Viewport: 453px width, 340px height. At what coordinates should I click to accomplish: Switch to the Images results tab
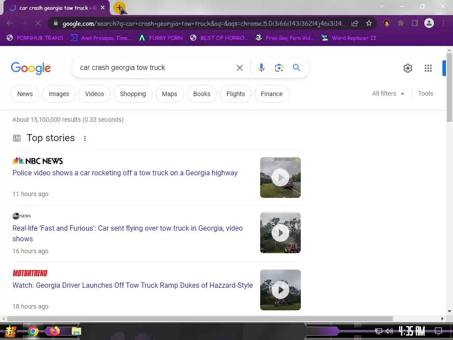[x=59, y=94]
